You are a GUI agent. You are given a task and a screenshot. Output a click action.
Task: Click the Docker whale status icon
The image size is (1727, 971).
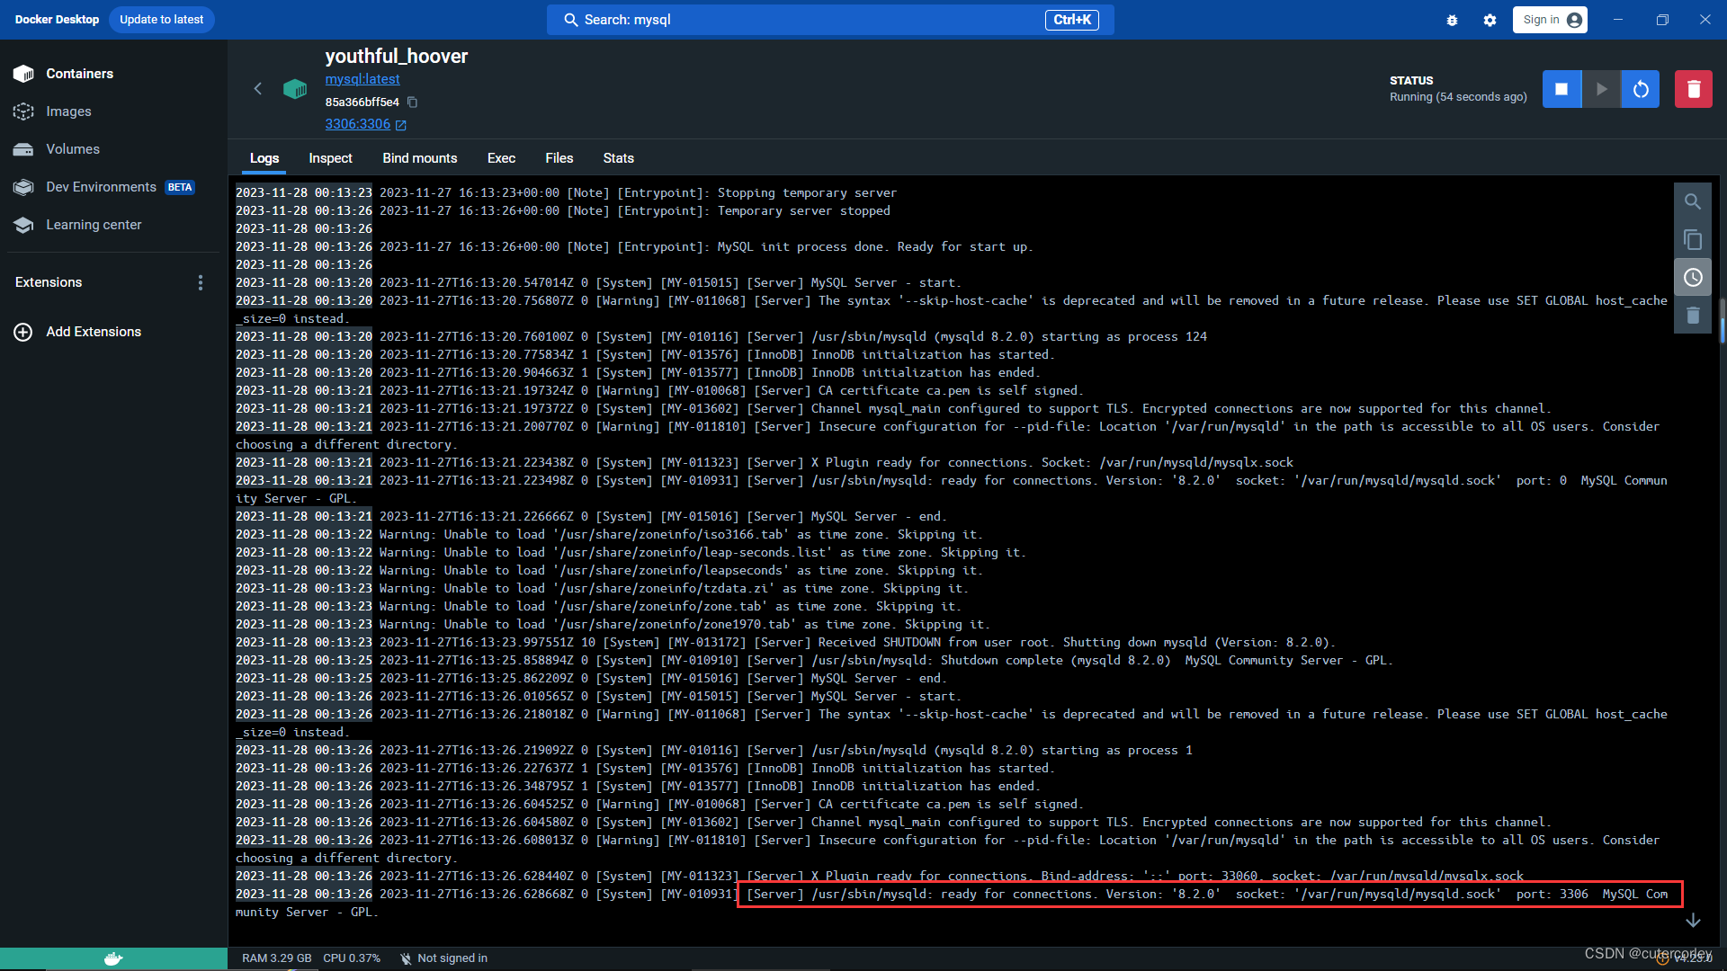click(113, 958)
